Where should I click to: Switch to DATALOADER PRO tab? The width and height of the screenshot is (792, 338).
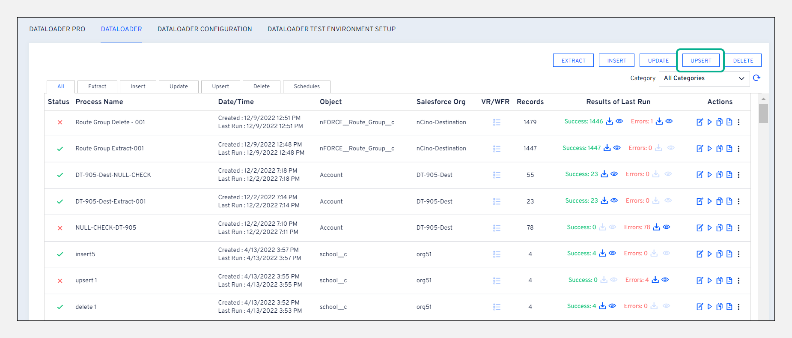pyautogui.click(x=57, y=29)
